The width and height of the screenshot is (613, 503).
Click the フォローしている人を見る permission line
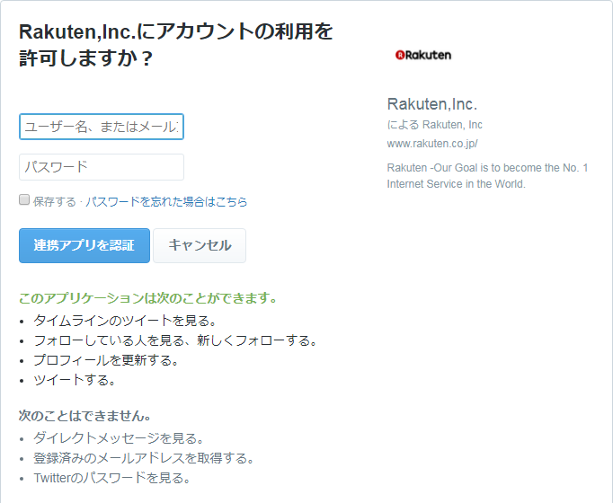[x=175, y=340]
